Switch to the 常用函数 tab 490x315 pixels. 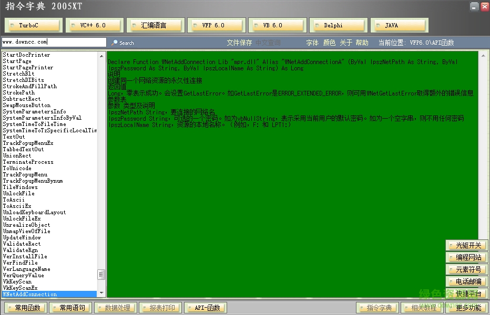pyautogui.click(x=25, y=308)
